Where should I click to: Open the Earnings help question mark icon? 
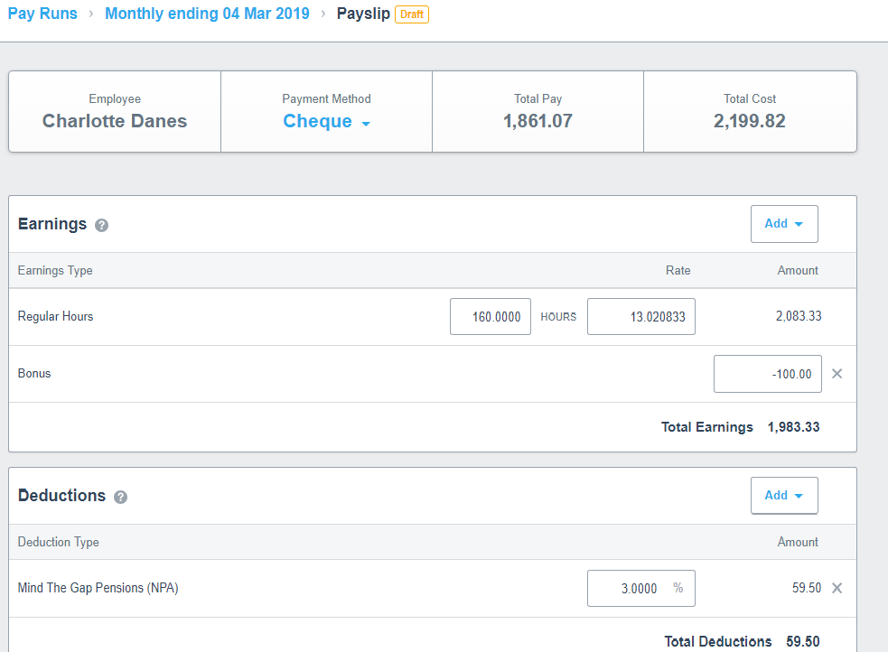click(102, 225)
